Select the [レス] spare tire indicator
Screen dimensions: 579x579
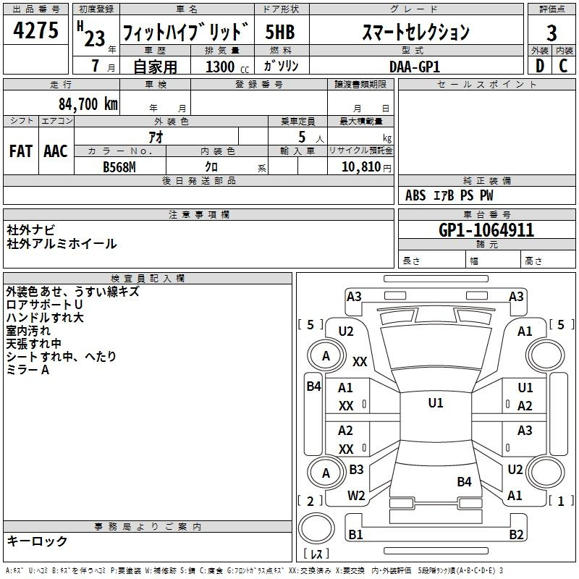tap(316, 554)
